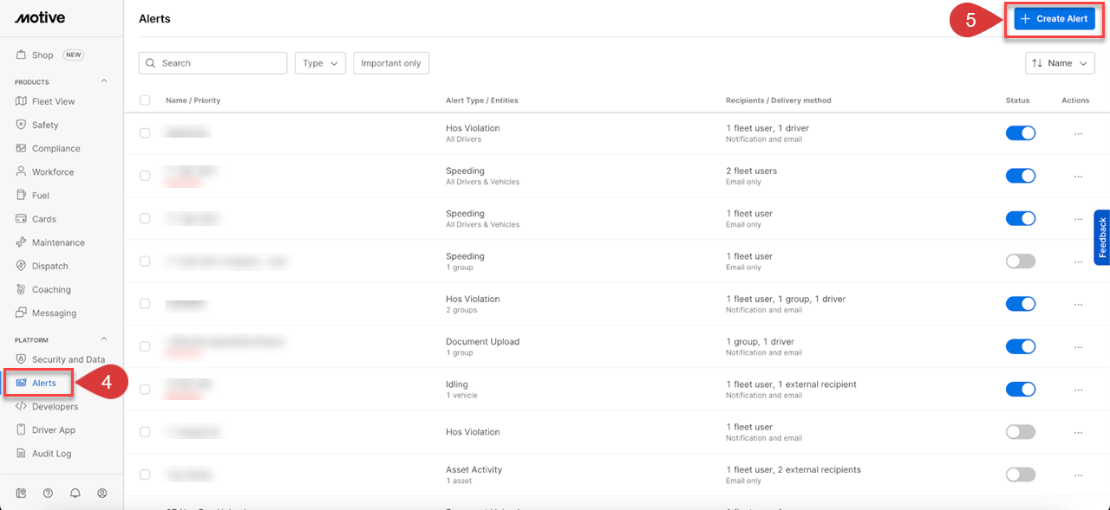The width and height of the screenshot is (1110, 510).
Task: Open help question mark icon
Action: (x=48, y=493)
